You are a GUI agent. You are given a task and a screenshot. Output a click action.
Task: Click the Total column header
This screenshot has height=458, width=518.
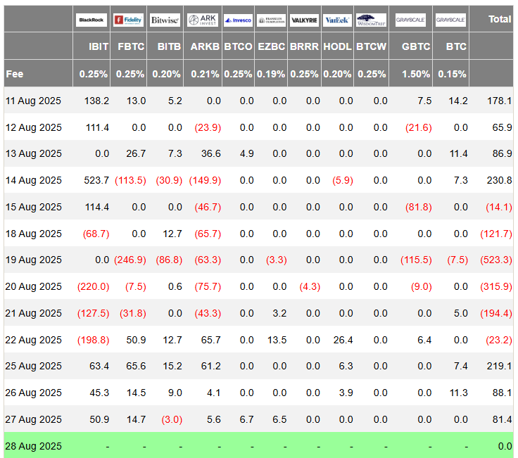500,19
